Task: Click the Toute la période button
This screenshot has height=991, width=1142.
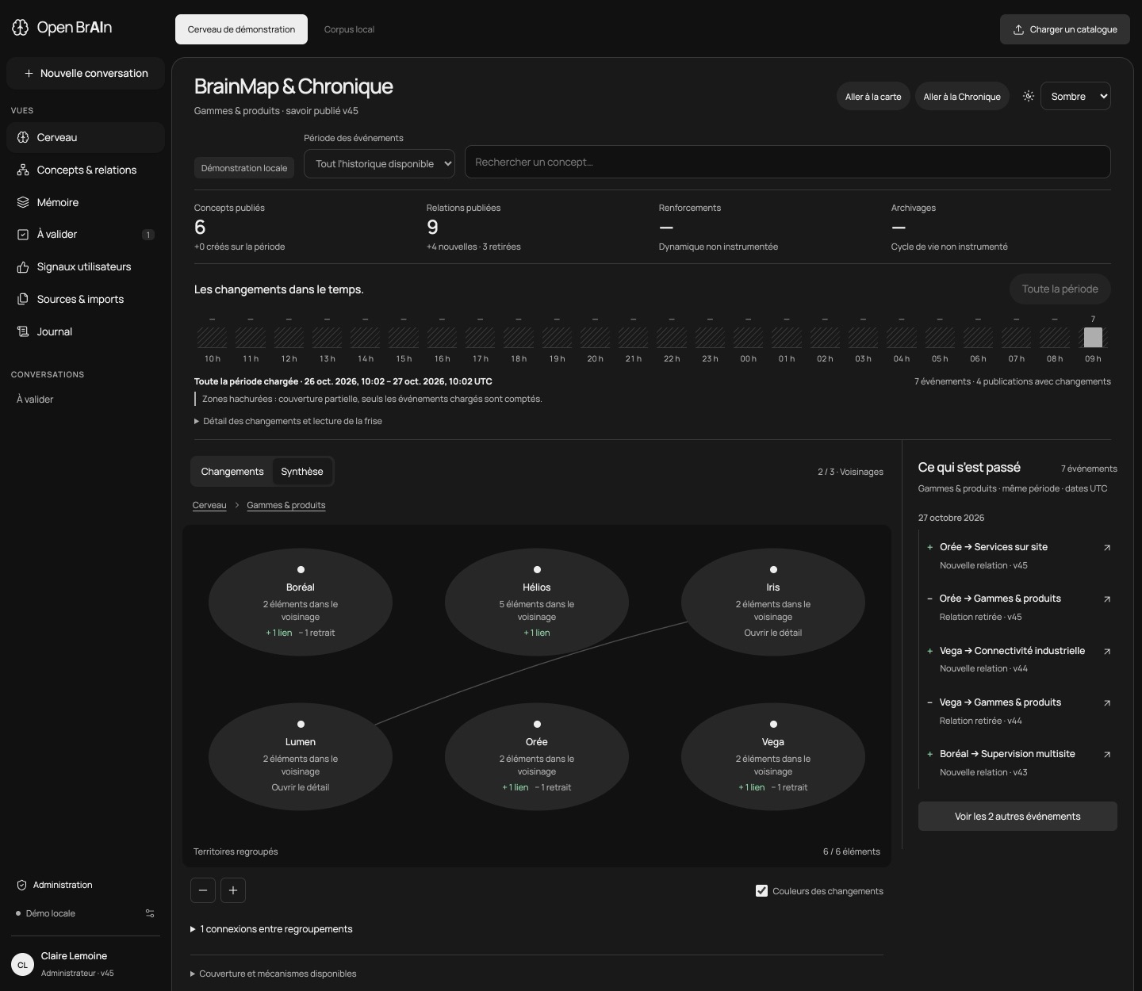Action: click(1060, 289)
